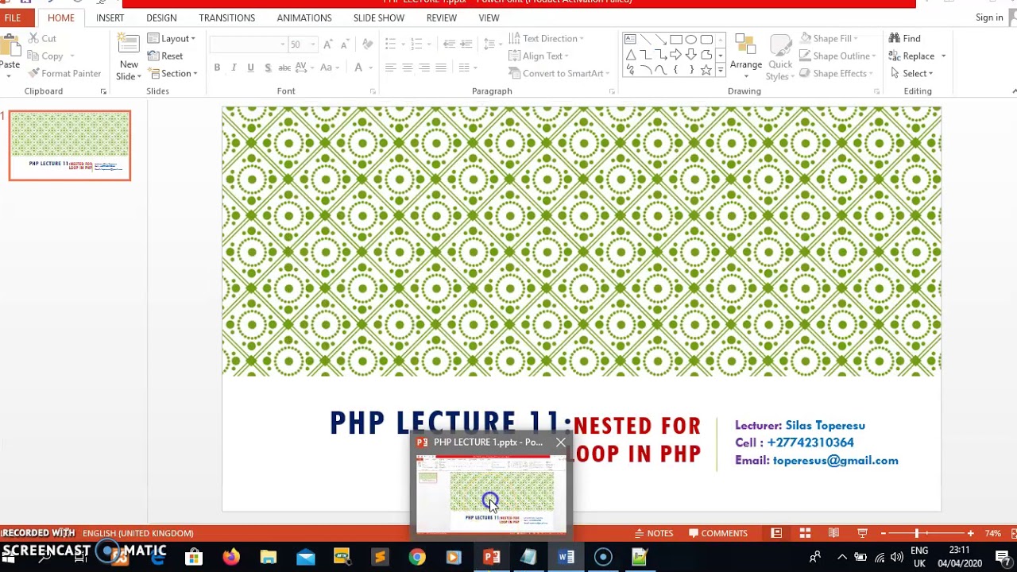Toggle Bold formatting
Viewport: 1017px width, 572px height.
click(217, 68)
